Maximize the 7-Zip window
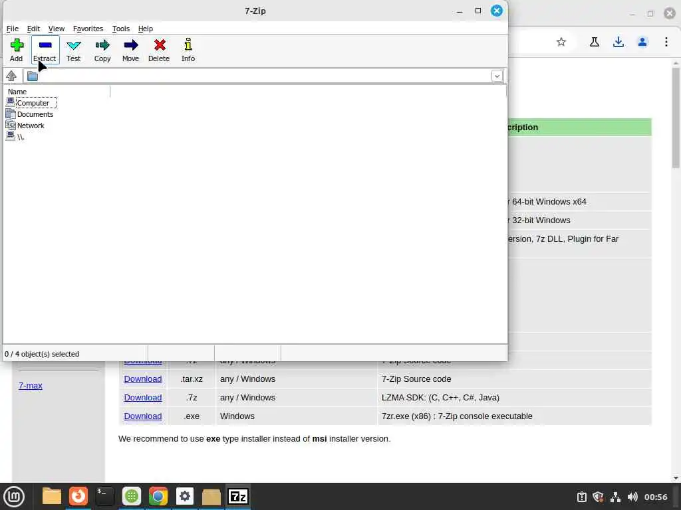This screenshot has height=510, width=681. pyautogui.click(x=478, y=11)
